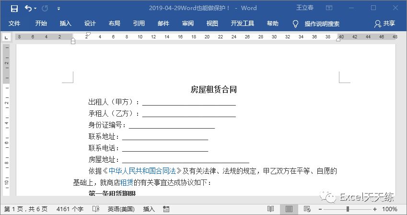
Task: Click the user name 王立春
Action: click(305, 8)
